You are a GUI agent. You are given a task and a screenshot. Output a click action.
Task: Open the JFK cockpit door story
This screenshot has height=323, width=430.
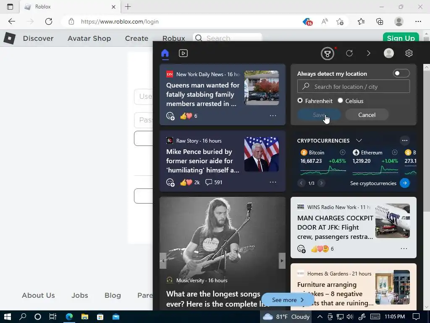(335, 227)
